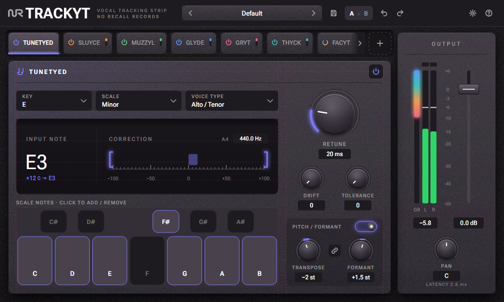Click the output 0.0 dB value field
Viewport: 504px width, 302px height.
coord(468,223)
